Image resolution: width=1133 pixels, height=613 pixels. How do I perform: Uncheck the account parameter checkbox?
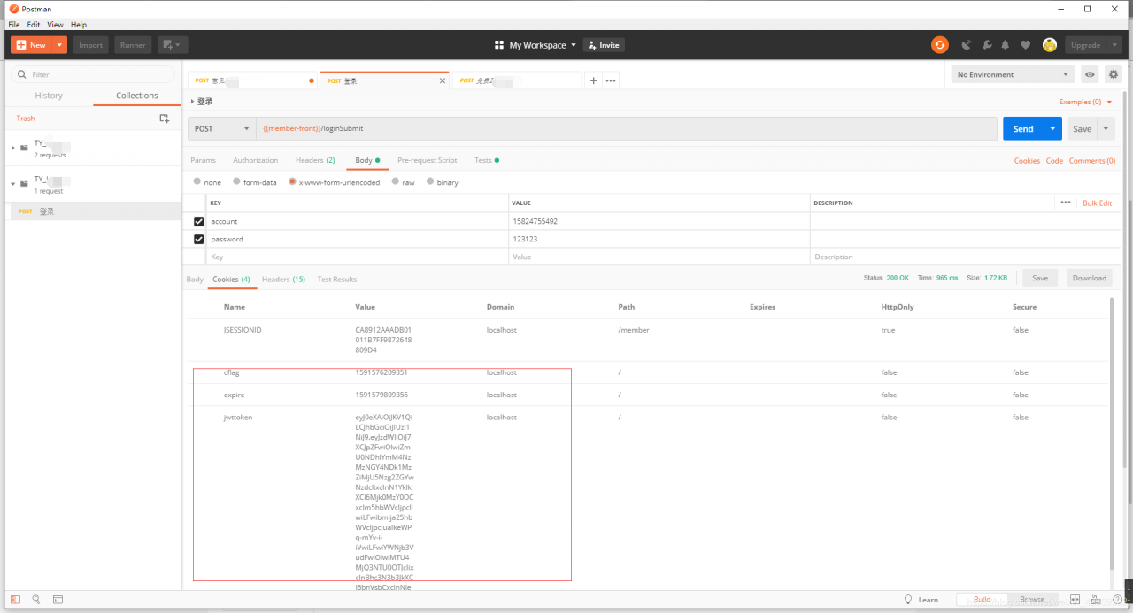(x=198, y=221)
